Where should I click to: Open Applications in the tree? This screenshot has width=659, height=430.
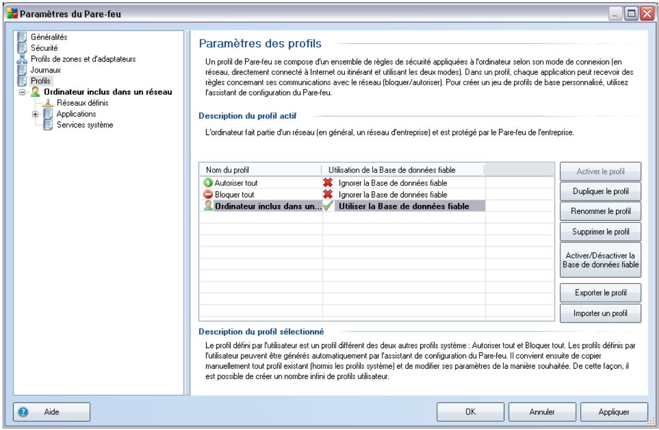(75, 114)
